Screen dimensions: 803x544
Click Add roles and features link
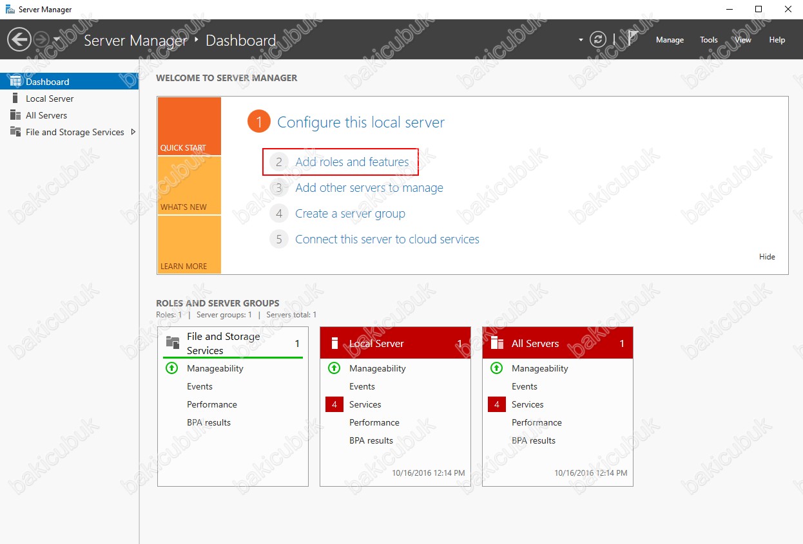352,162
